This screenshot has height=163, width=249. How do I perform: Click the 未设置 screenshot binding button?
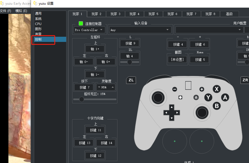(177, 59)
